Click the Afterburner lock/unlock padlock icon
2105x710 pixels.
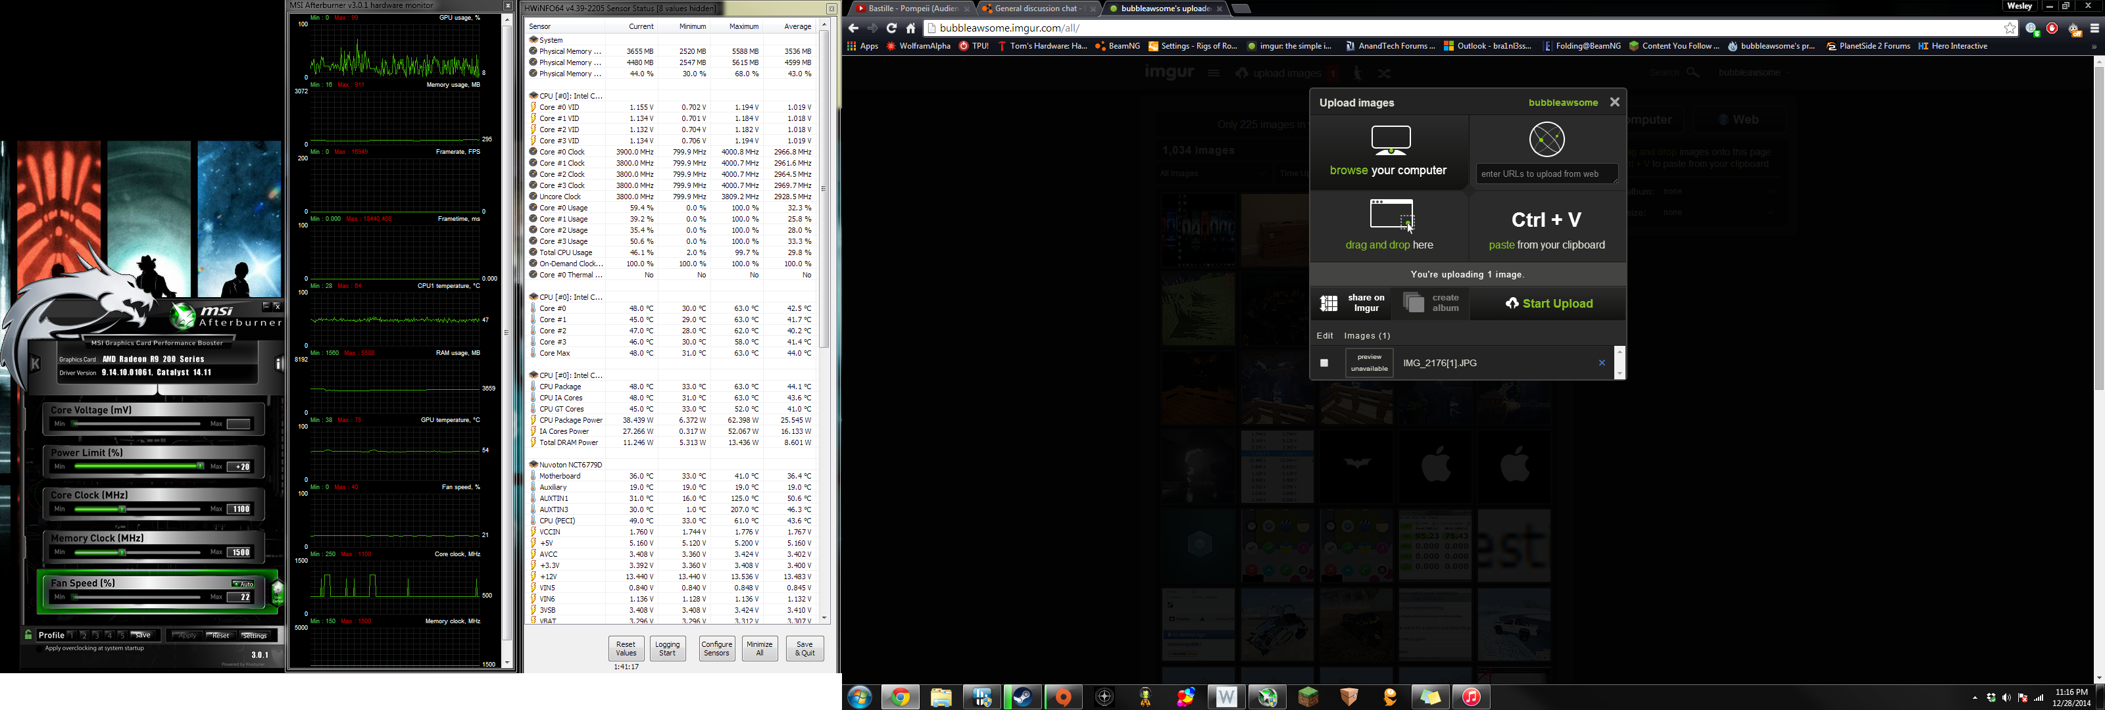[x=28, y=635]
